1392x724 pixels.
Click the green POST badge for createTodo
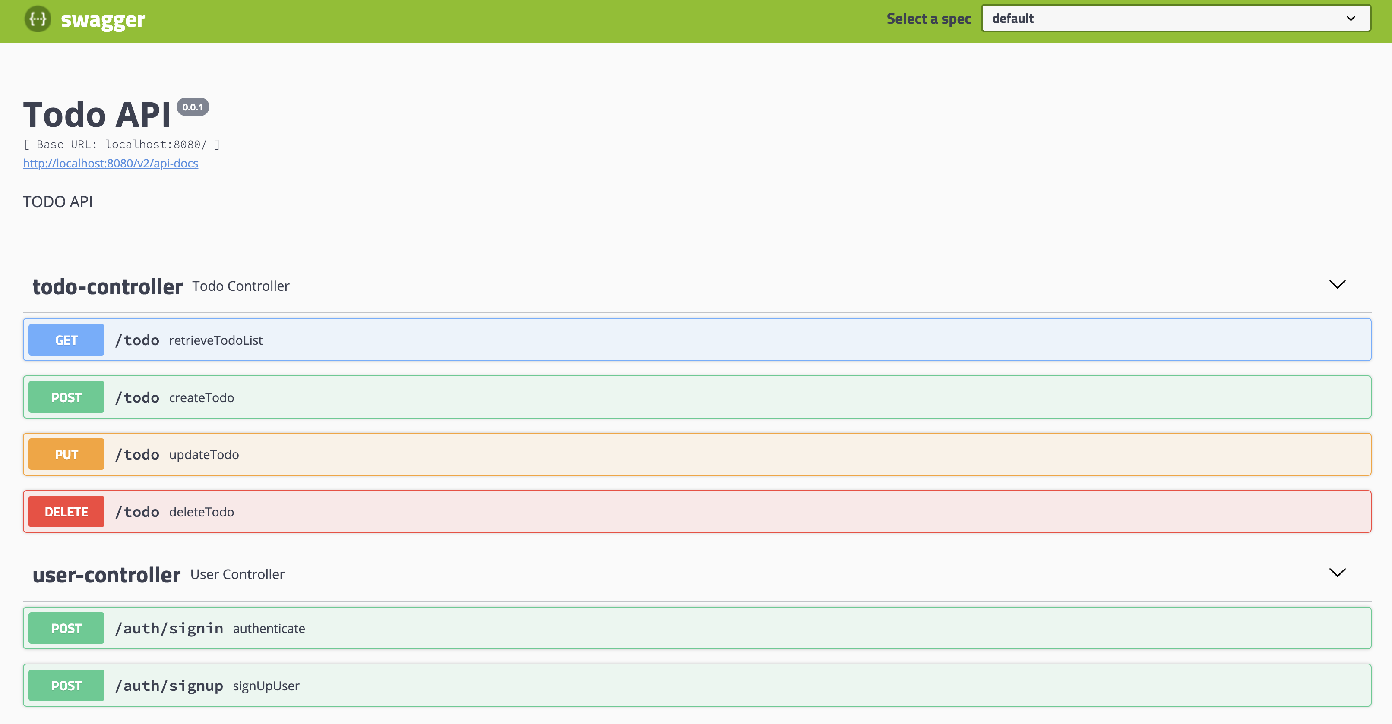[x=66, y=397]
